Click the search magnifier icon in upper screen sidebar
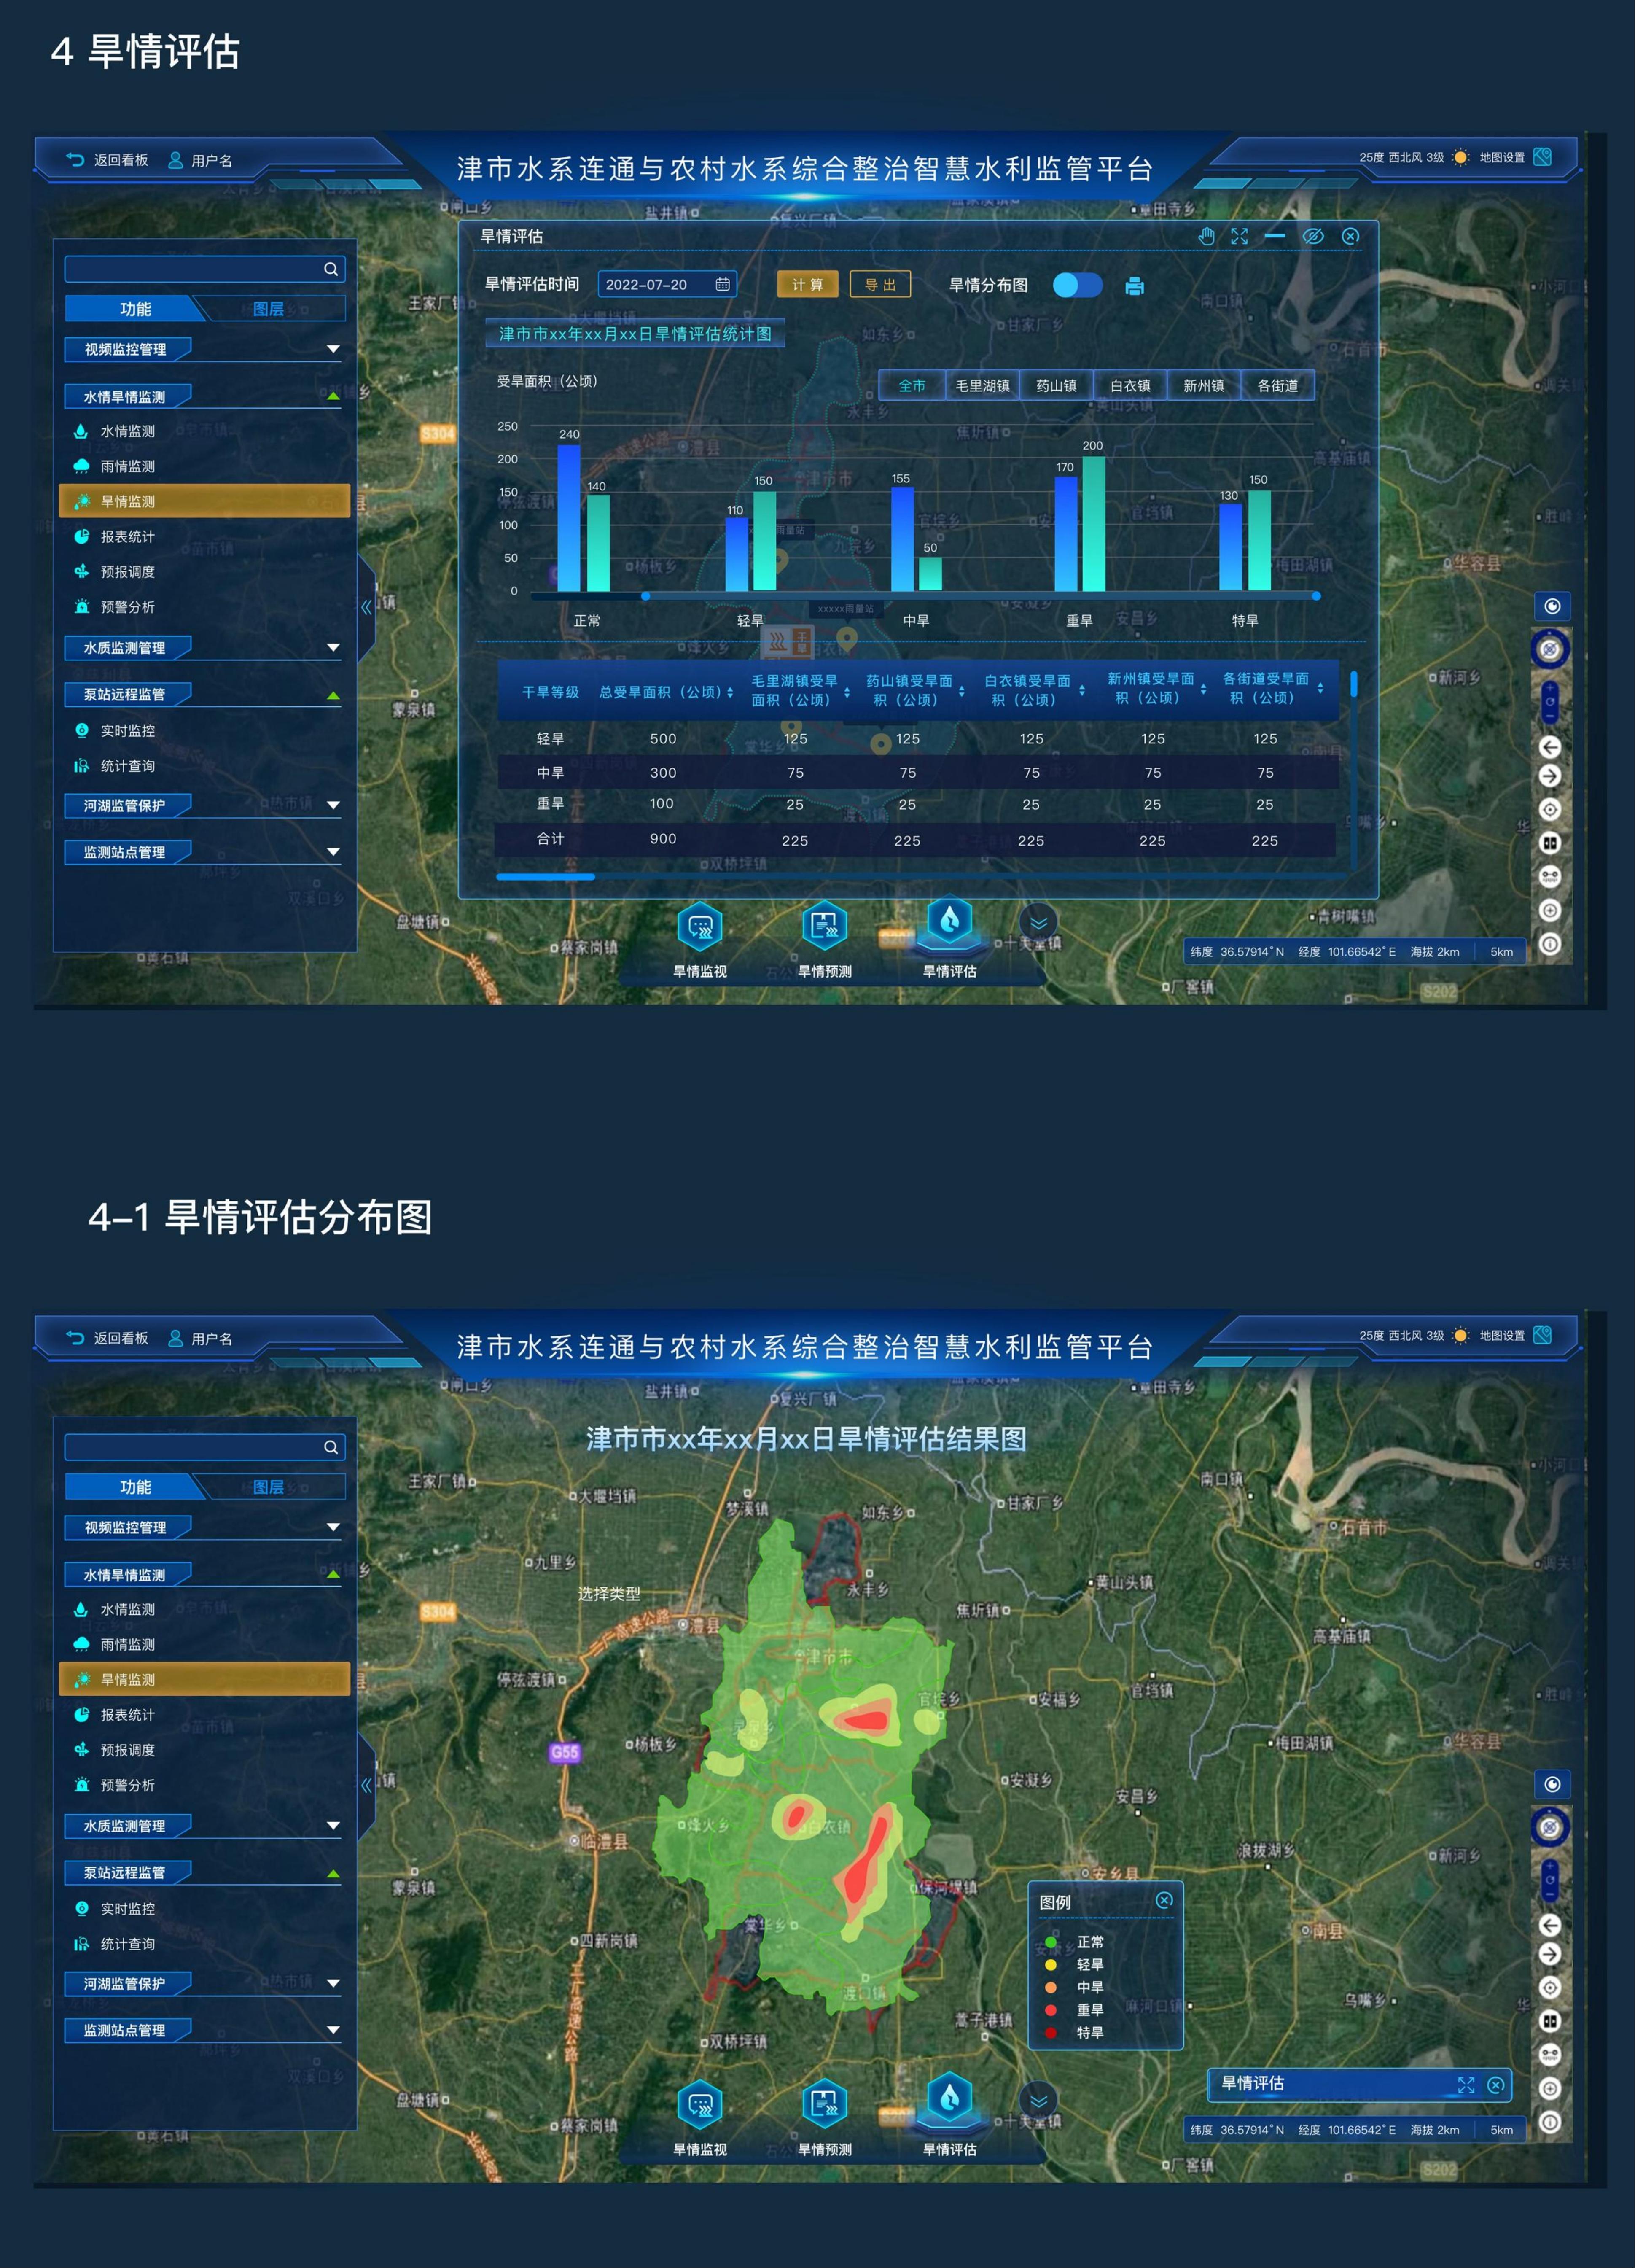Viewport: 1635px width, 2268px height. pos(330,269)
